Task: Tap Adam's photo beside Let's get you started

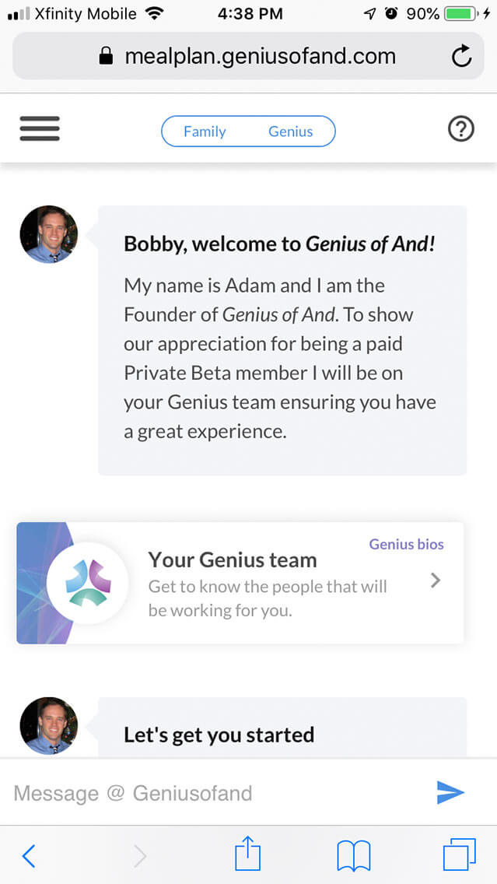Action: click(49, 725)
